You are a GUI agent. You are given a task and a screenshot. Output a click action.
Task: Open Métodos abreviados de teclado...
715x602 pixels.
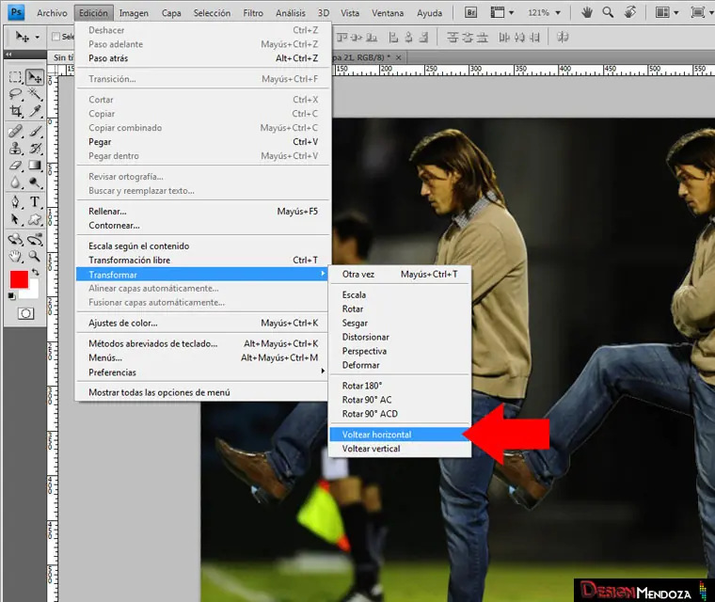(x=201, y=343)
